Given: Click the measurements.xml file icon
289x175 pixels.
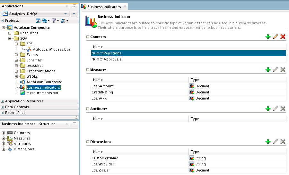Looking at the screenshot, I should (23, 93).
